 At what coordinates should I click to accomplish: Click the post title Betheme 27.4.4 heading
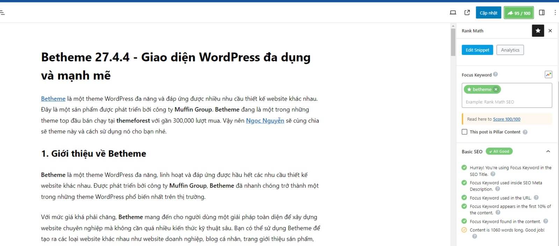(176, 66)
